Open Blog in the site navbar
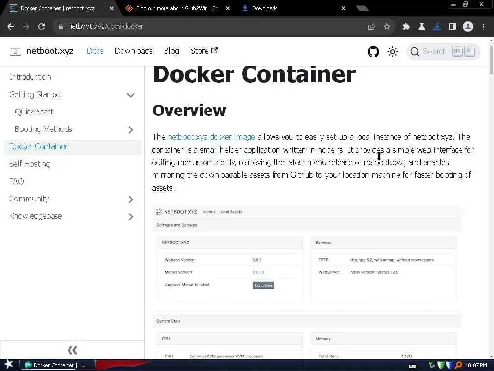 click(x=171, y=51)
